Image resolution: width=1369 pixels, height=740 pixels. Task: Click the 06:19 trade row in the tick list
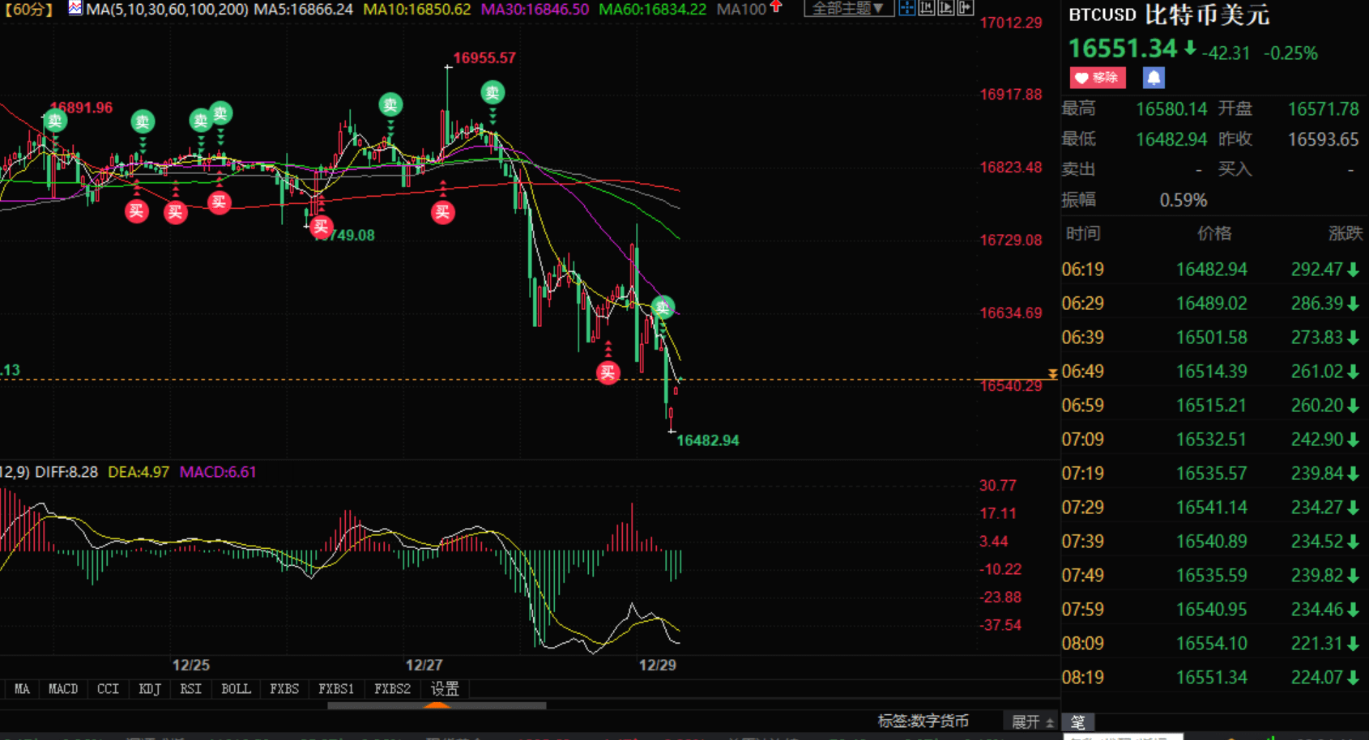[x=1211, y=270]
